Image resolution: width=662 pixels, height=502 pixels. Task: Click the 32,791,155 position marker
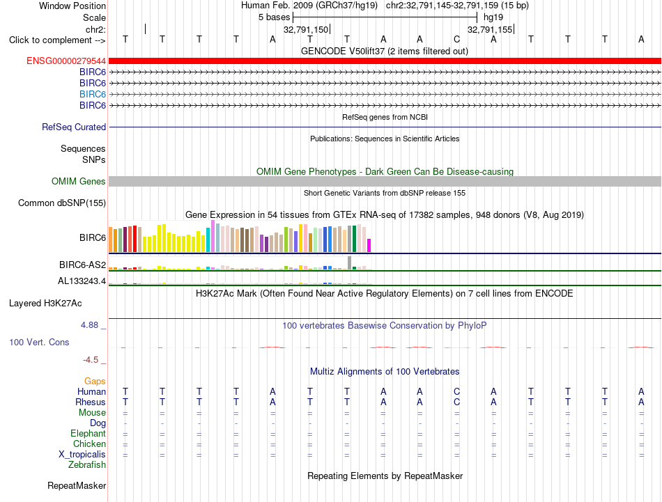point(490,29)
